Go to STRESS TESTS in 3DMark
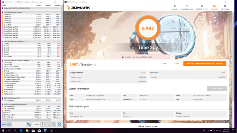237x133 pixels. point(202,7)
